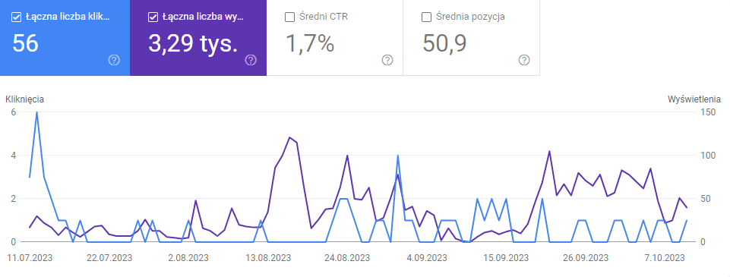Image resolution: width=730 pixels, height=277 pixels.
Task: Uncheck Łączna liczba wyświetleń checkbox
Action: (153, 17)
